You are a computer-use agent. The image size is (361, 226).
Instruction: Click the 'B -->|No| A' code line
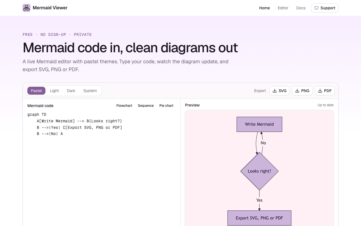point(50,134)
